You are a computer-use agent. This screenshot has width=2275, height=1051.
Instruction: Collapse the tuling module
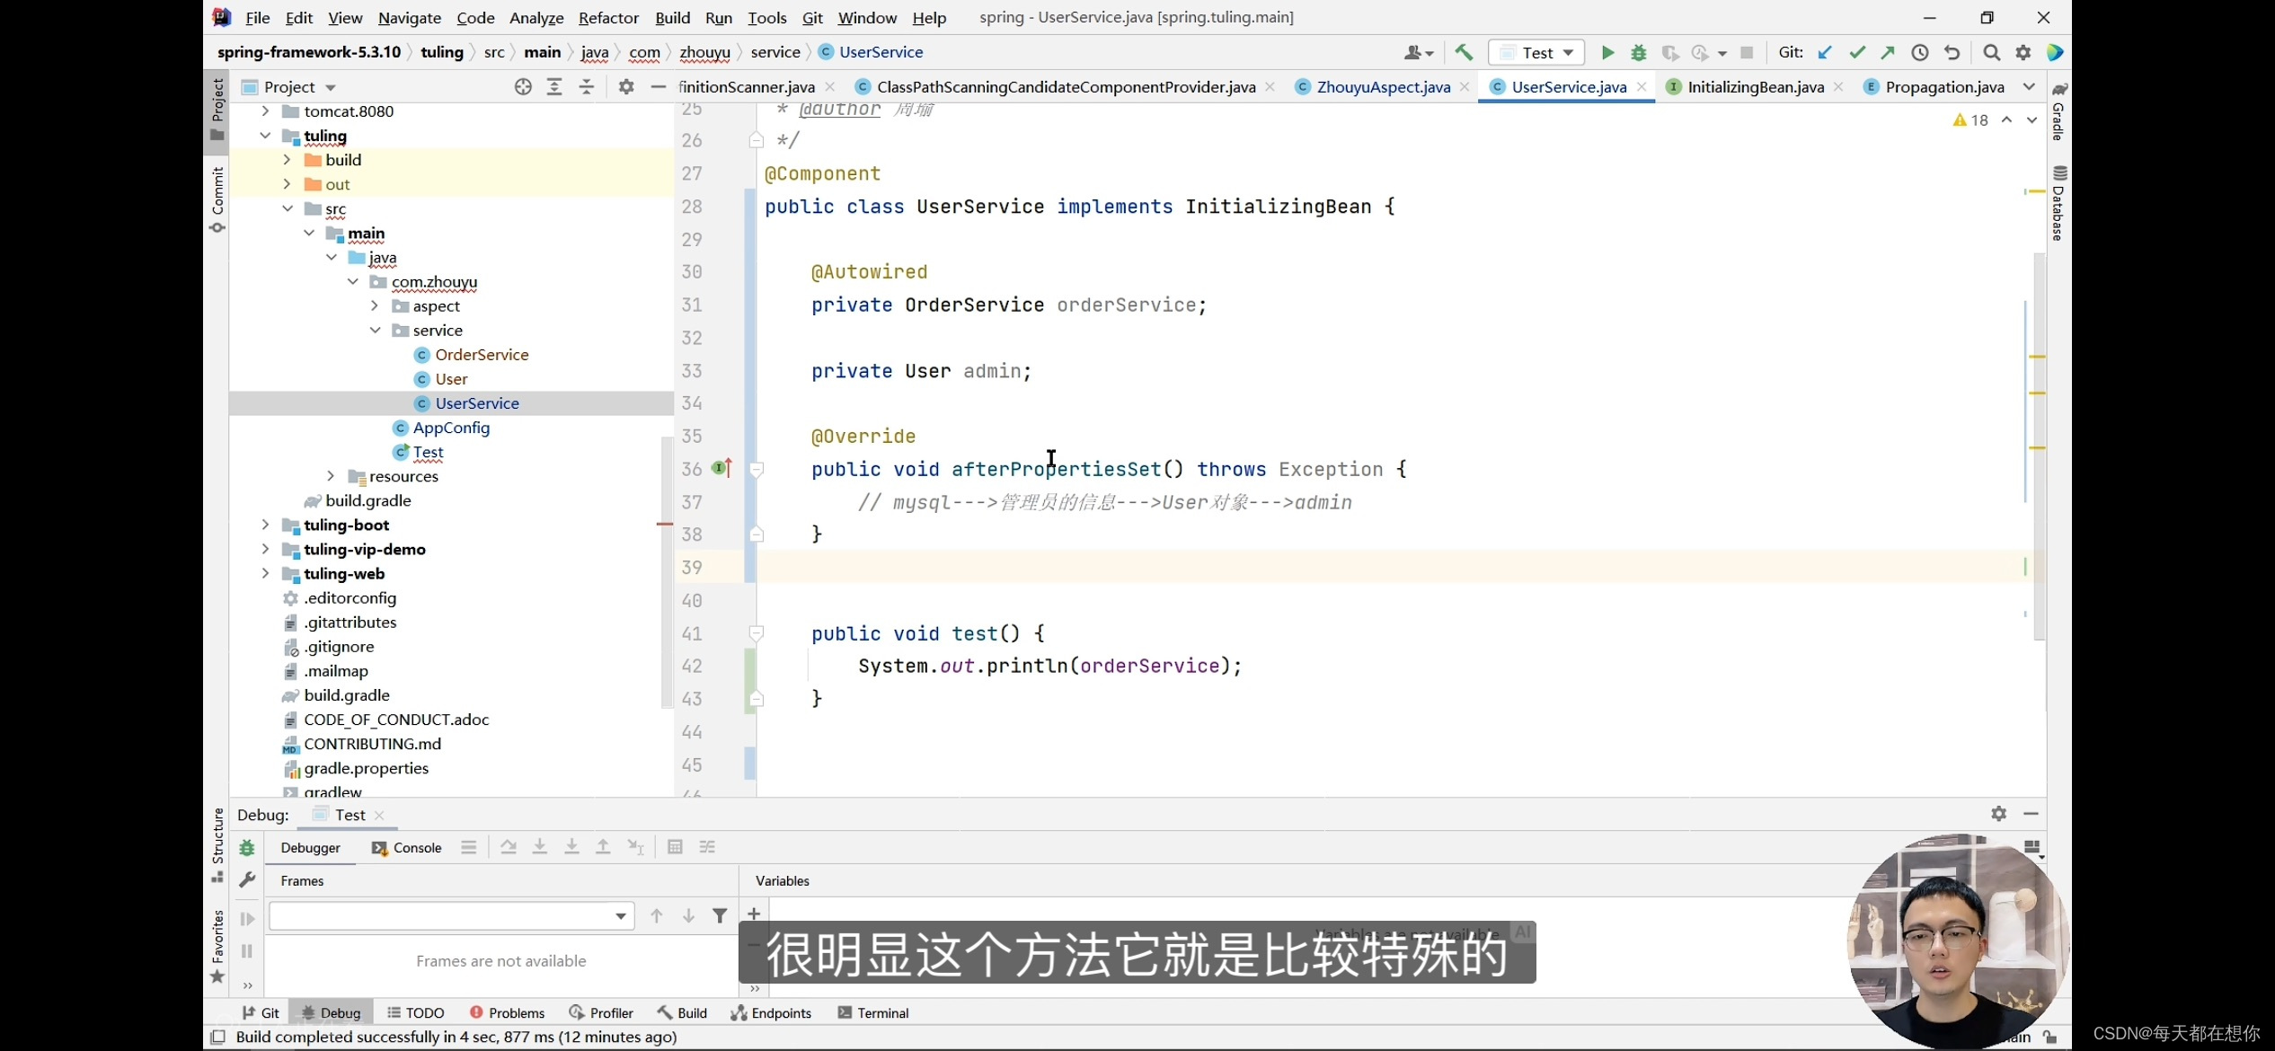pyautogui.click(x=265, y=136)
